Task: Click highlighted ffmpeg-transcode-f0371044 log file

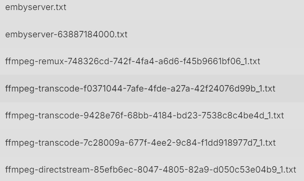Action: 152,88
